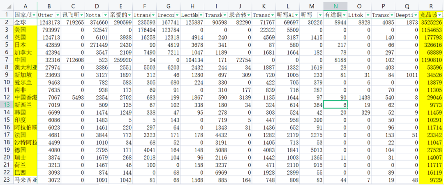The width and height of the screenshot is (444, 185).
Task: Open the Notta column filter dropdown
Action: (105, 15)
